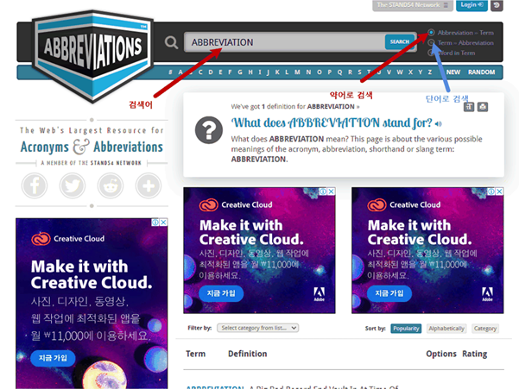Sort results by Category
This screenshot has width=519, height=389.
[485, 329]
